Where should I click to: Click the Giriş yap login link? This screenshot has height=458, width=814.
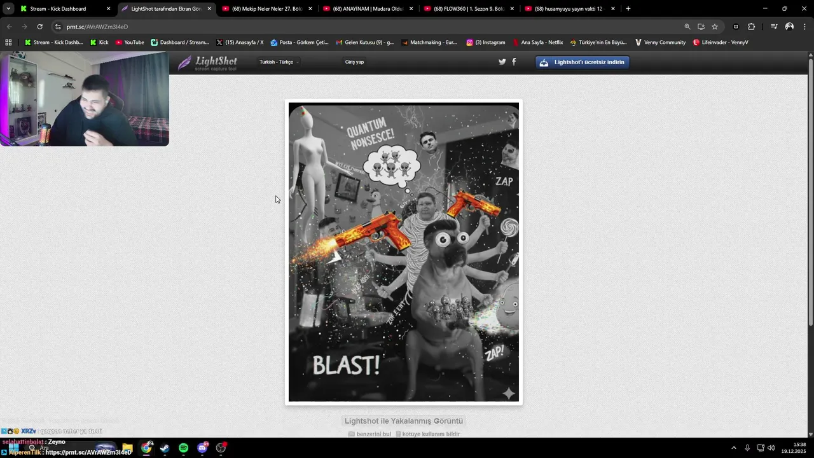(x=354, y=62)
